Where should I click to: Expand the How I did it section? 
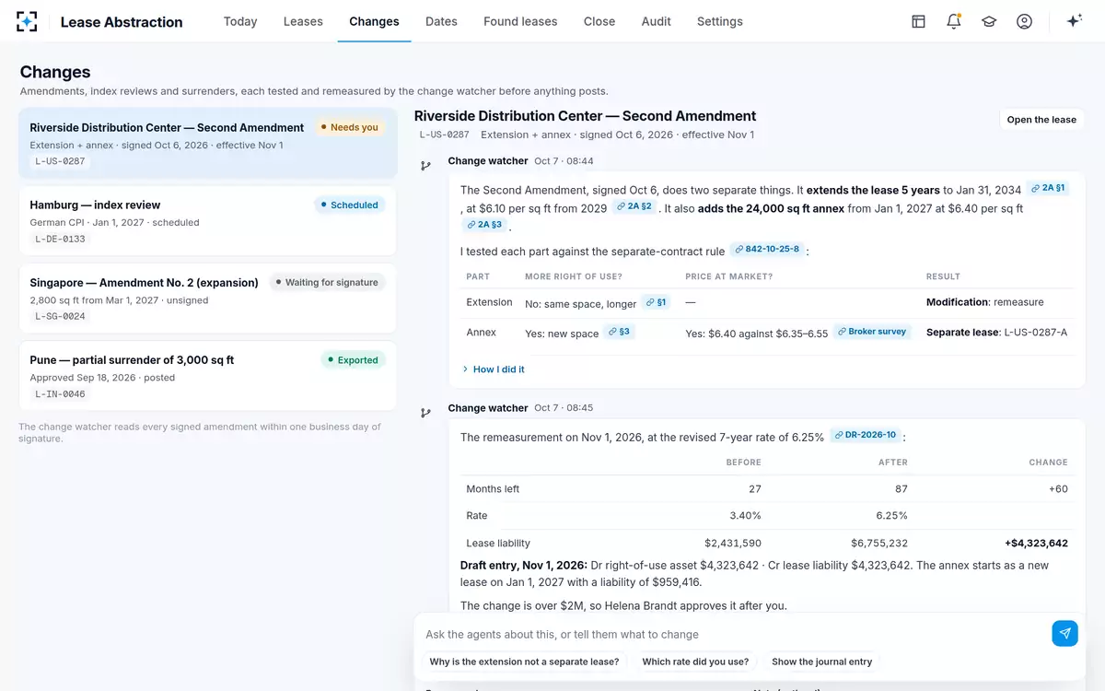494,369
